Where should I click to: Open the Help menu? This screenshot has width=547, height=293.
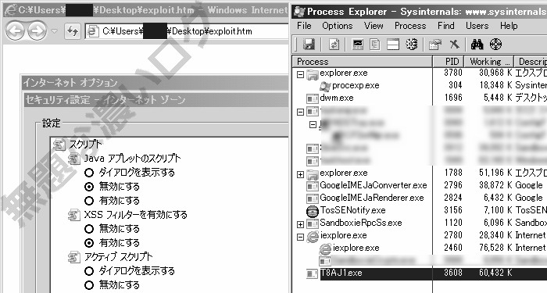pos(509,26)
